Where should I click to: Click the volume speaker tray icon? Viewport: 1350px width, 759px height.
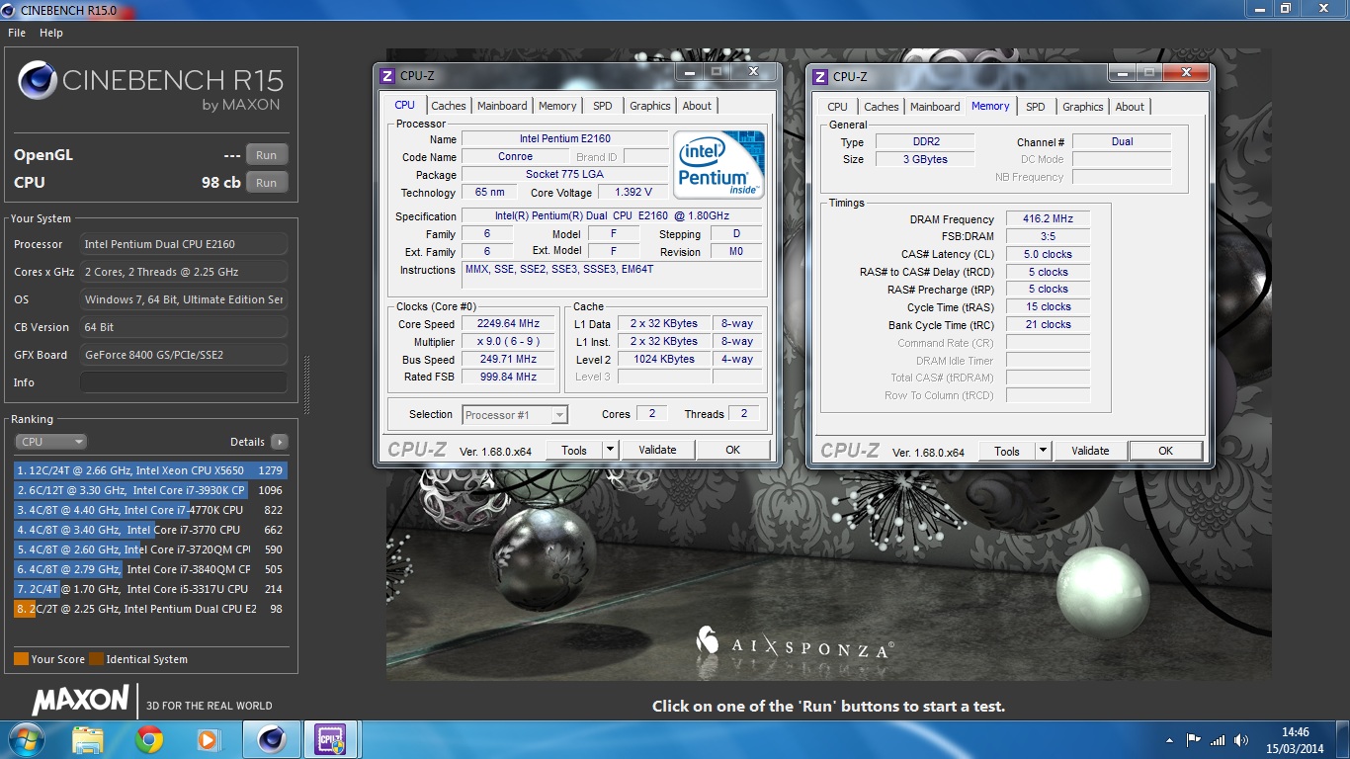tap(1241, 739)
